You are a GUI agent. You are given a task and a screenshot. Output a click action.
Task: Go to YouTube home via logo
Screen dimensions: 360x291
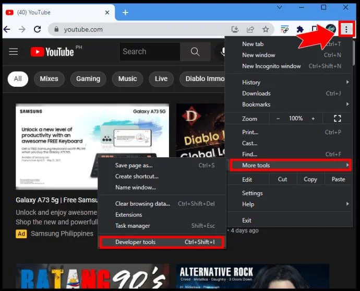point(52,52)
